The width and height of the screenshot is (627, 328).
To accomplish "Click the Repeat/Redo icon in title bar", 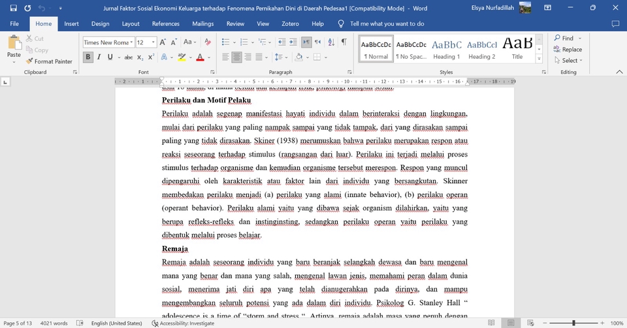I will coord(27,8).
